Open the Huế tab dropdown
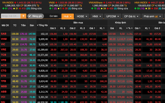 pyautogui.click(x=68, y=16)
